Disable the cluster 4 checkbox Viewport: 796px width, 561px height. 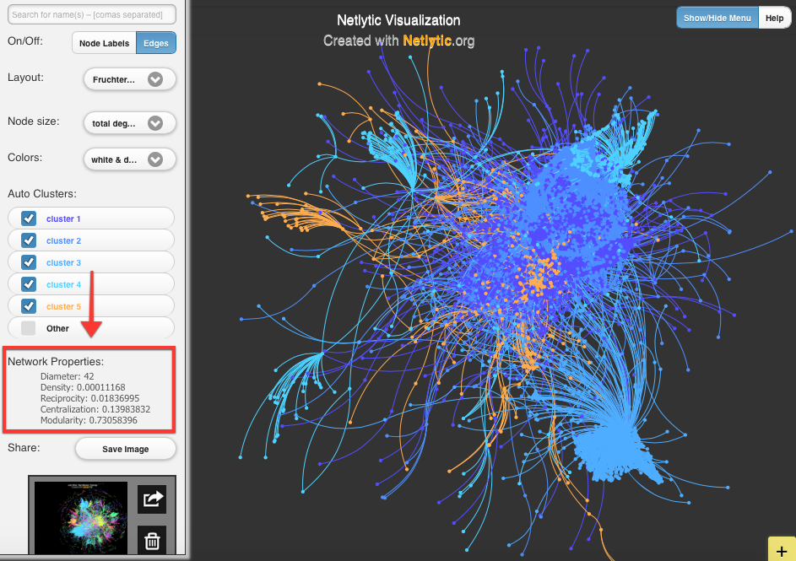coord(29,284)
